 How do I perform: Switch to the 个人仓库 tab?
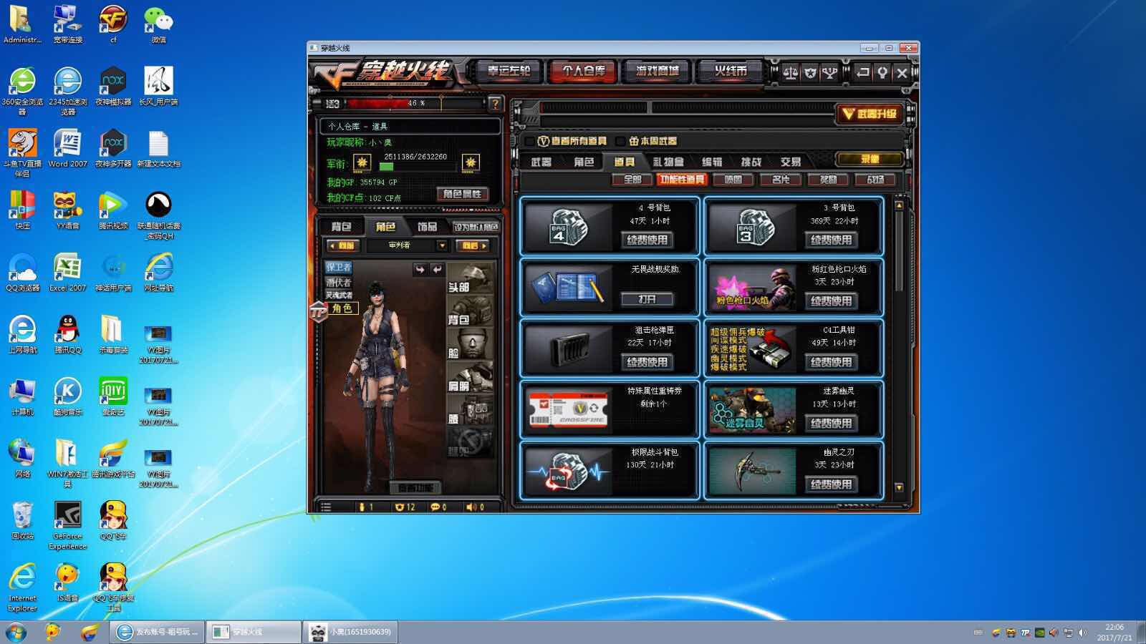(583, 71)
